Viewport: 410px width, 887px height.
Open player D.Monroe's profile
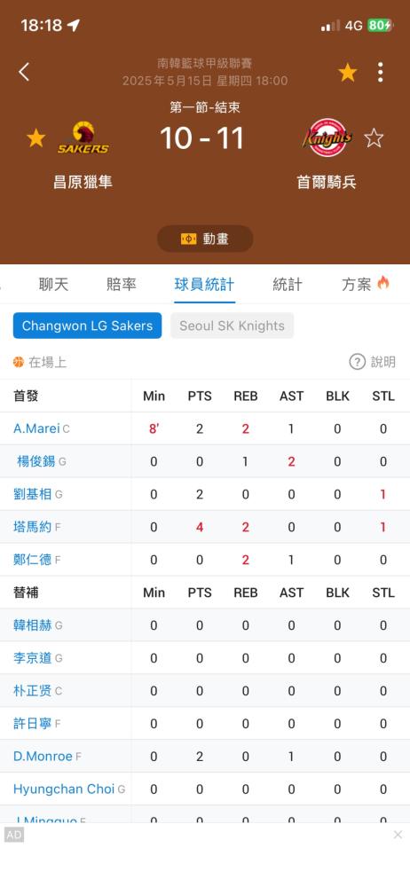43,757
